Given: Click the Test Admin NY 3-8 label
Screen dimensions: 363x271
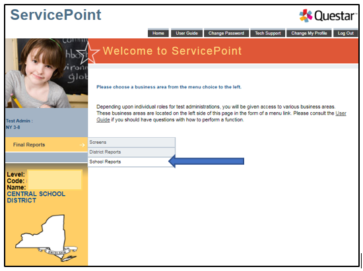Looking at the screenshot, I should (x=19, y=124).
